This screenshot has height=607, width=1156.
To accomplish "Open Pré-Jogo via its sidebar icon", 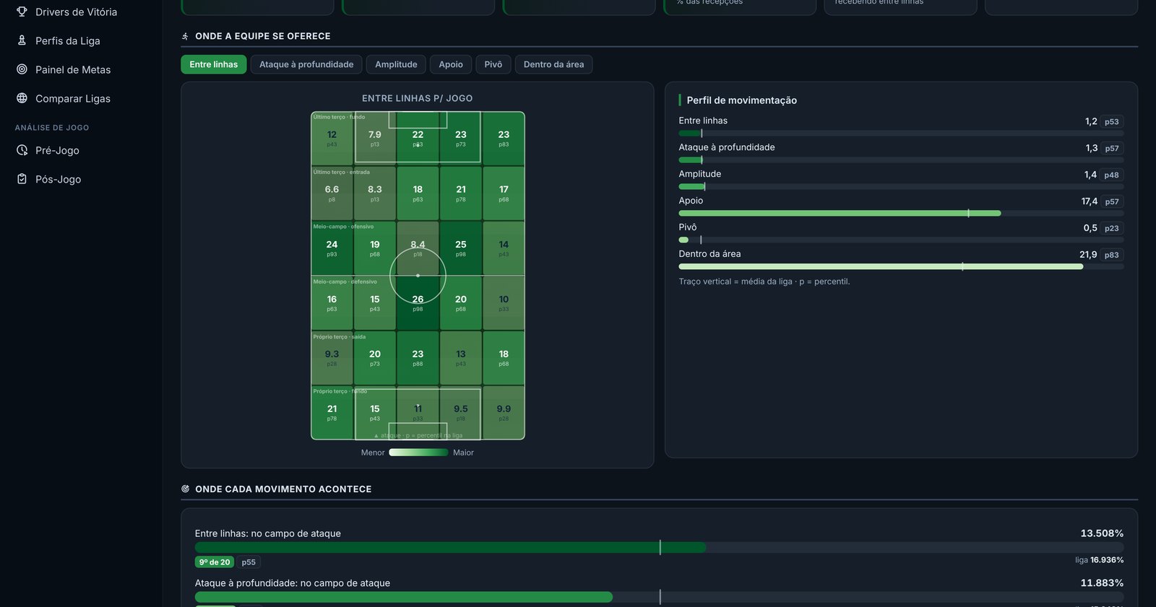I will click(22, 150).
